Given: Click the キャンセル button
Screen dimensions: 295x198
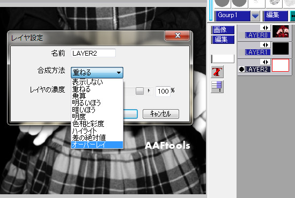Looking at the screenshot, I should 161,114.
